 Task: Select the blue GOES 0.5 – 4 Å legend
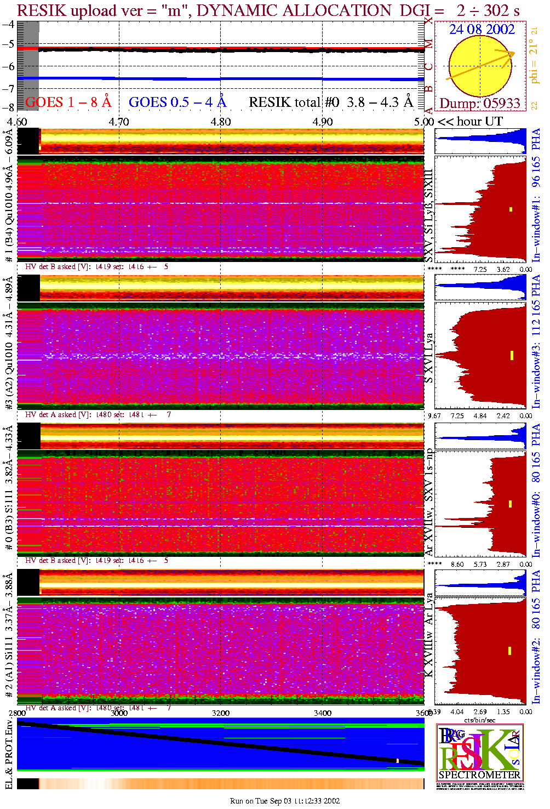point(177,102)
